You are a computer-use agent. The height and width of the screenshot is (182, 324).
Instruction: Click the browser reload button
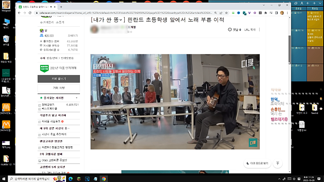(x=30, y=13)
